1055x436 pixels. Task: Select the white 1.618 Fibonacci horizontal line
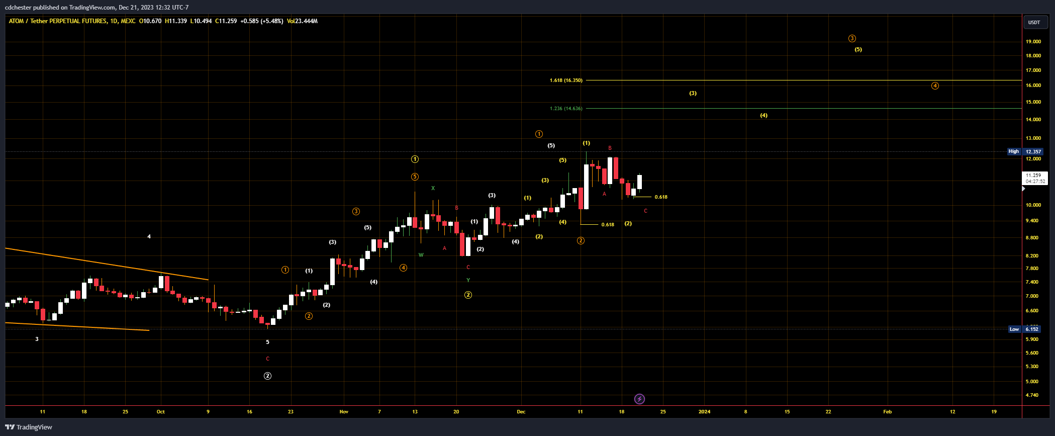(804, 80)
